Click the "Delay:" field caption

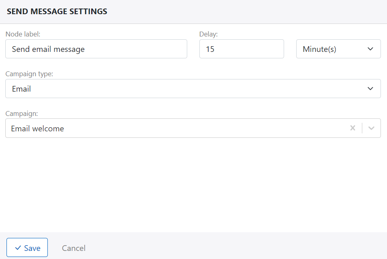click(x=208, y=34)
